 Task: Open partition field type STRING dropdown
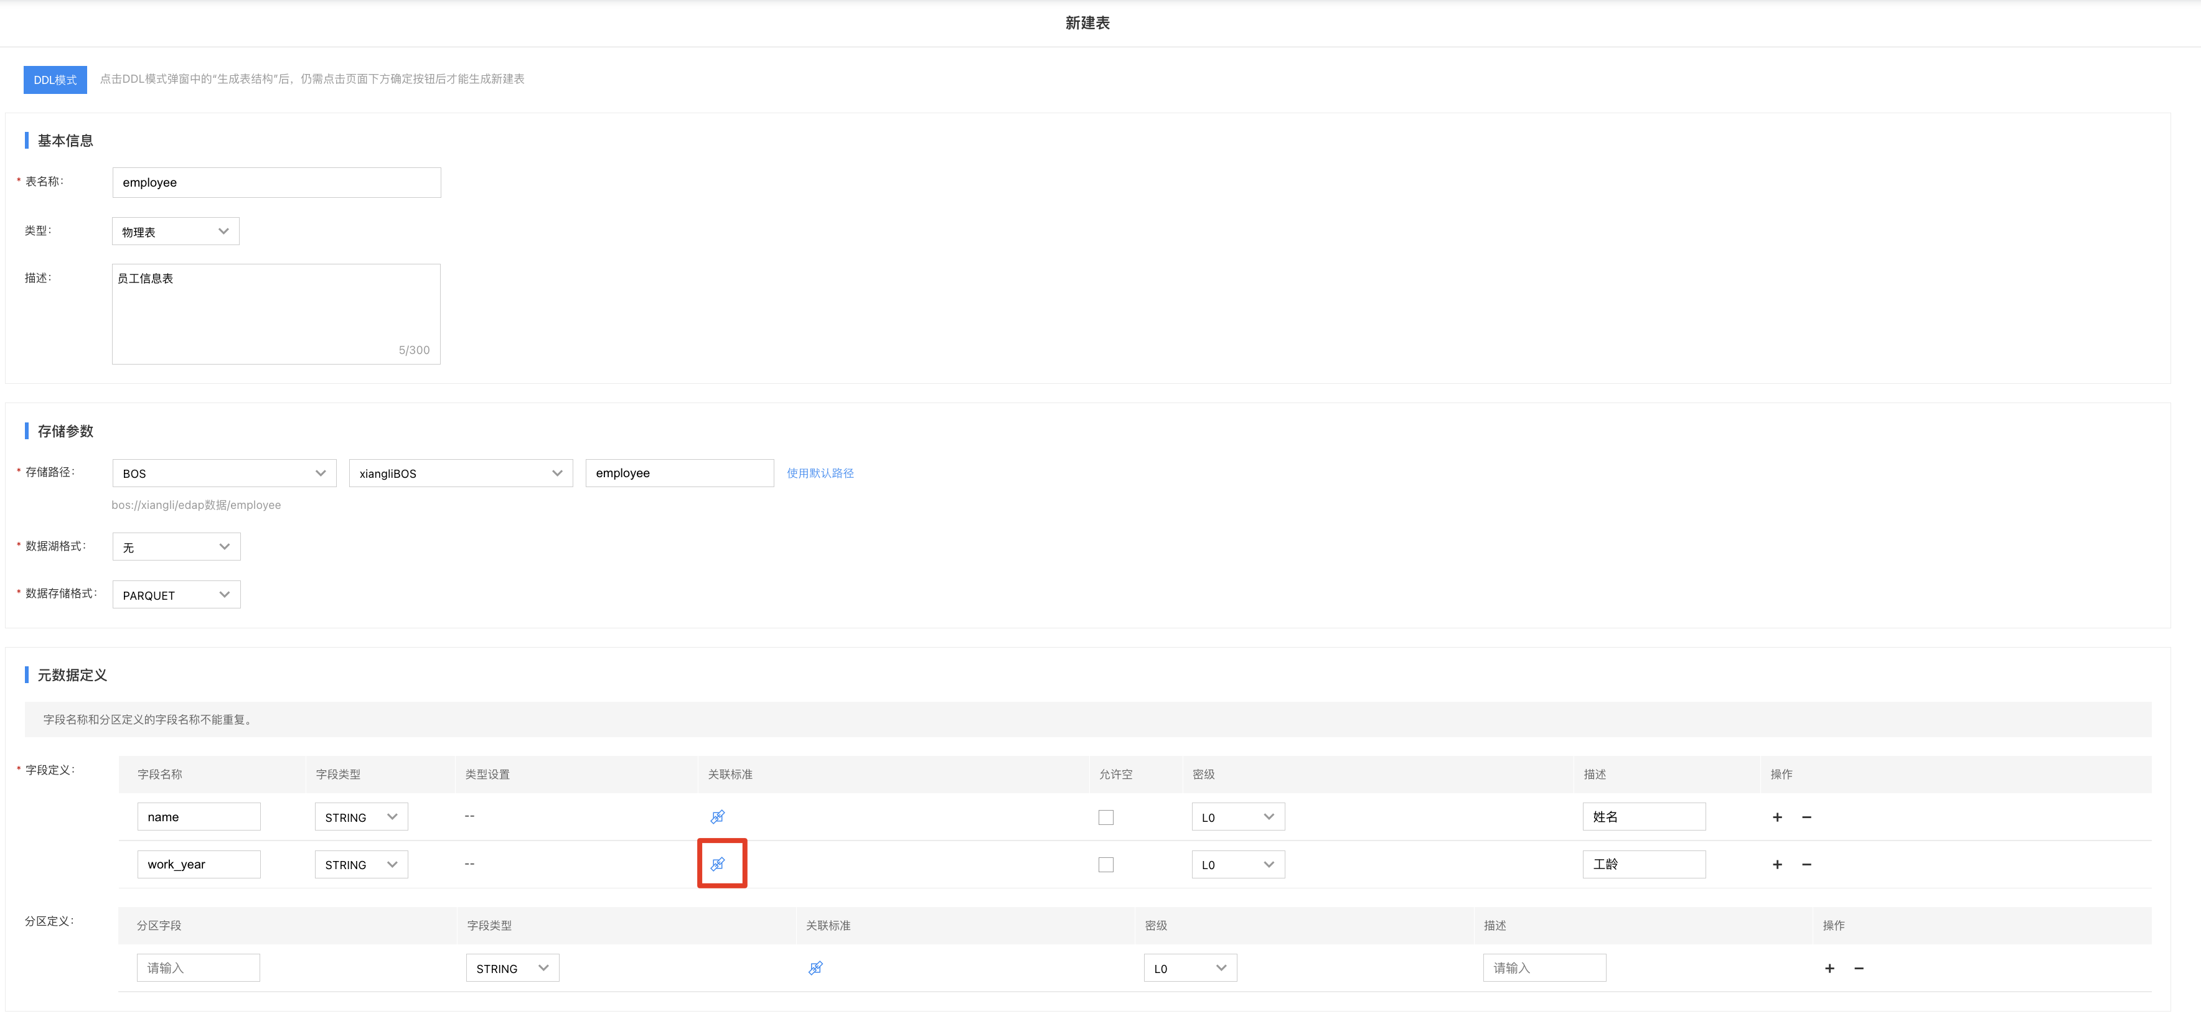coord(513,969)
